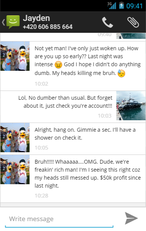Call Jayden using the phone icon
The height and width of the screenshot is (231, 146).
(108, 22)
